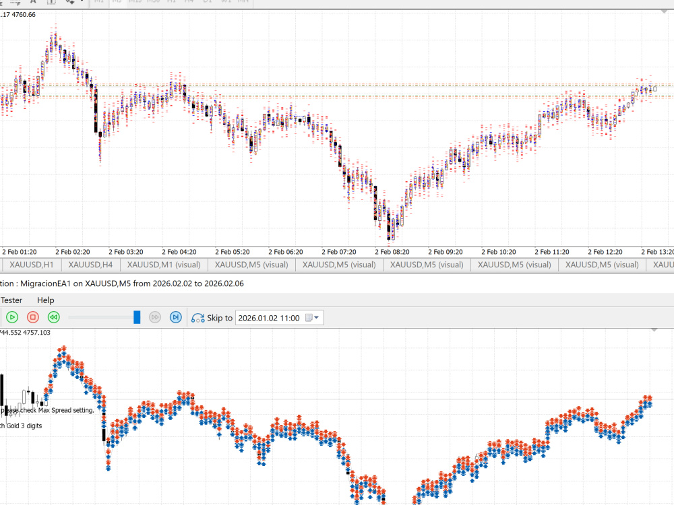Click the 2 Feb 12:20 time axis label
The height and width of the screenshot is (505, 674).
point(606,252)
